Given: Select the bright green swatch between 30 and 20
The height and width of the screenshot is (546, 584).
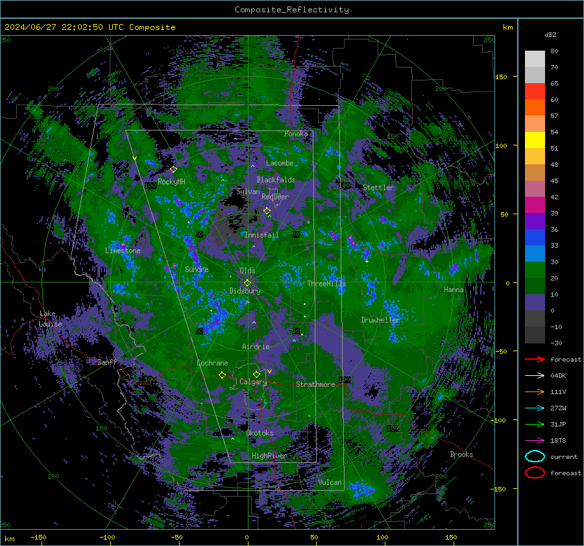Looking at the screenshot, I should (535, 270).
